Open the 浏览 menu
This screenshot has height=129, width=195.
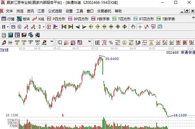coord(20,11)
